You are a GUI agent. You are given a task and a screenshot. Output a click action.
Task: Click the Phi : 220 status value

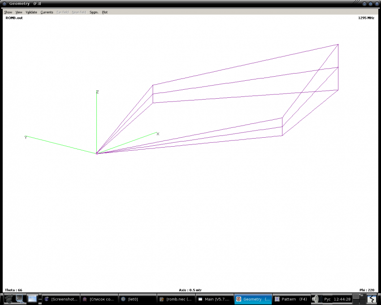pyautogui.click(x=367, y=290)
